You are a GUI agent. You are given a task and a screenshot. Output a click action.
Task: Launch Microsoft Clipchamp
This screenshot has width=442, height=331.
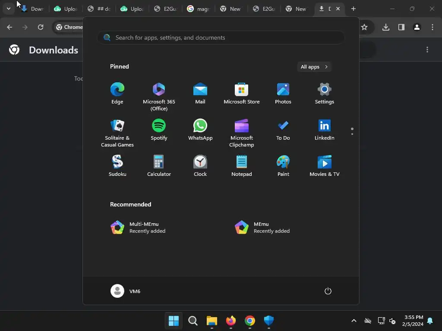(x=242, y=133)
